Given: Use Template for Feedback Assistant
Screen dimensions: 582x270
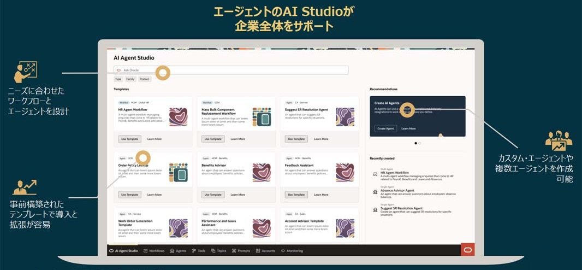Looking at the screenshot, I should tap(296, 195).
